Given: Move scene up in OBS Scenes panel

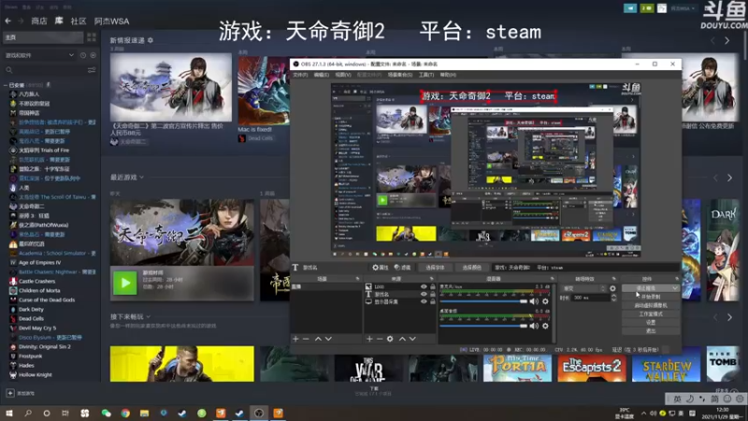Looking at the screenshot, I should click(318, 339).
